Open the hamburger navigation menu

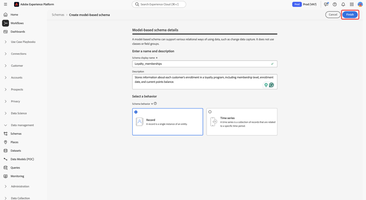pos(5,4)
